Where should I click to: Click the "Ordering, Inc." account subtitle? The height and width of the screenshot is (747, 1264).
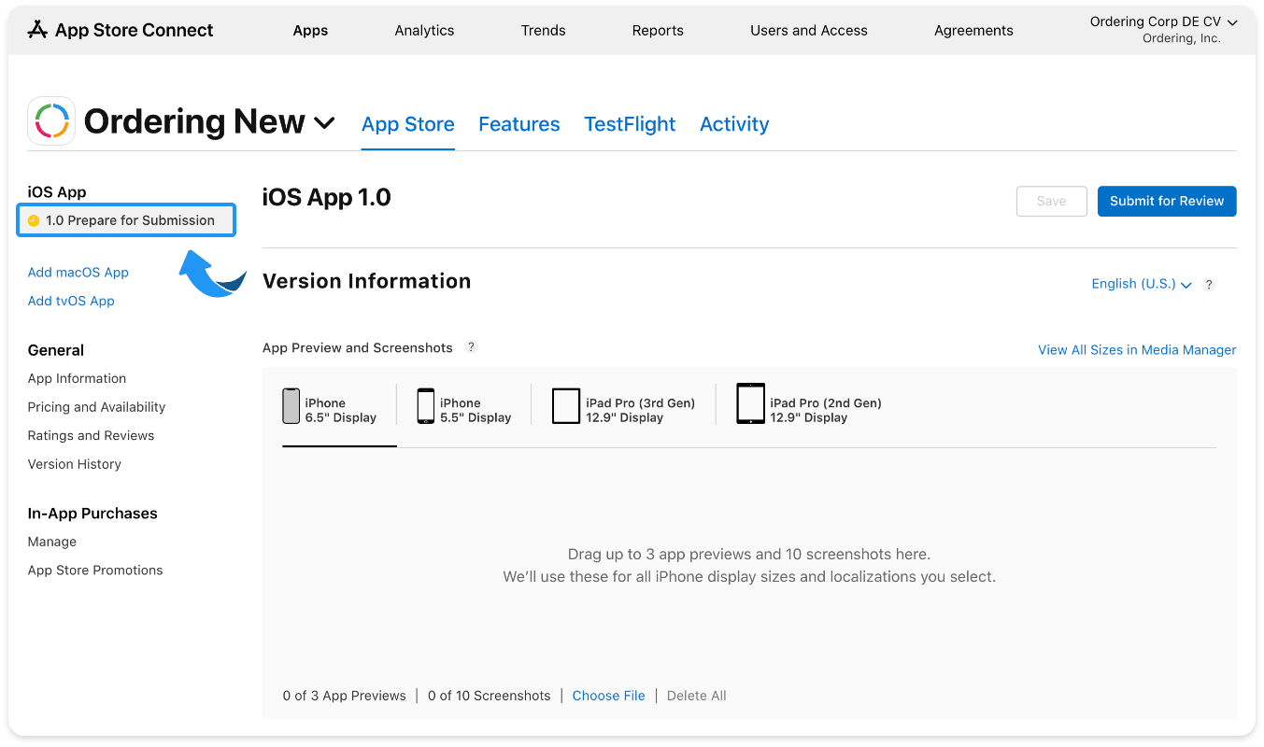pyautogui.click(x=1181, y=39)
